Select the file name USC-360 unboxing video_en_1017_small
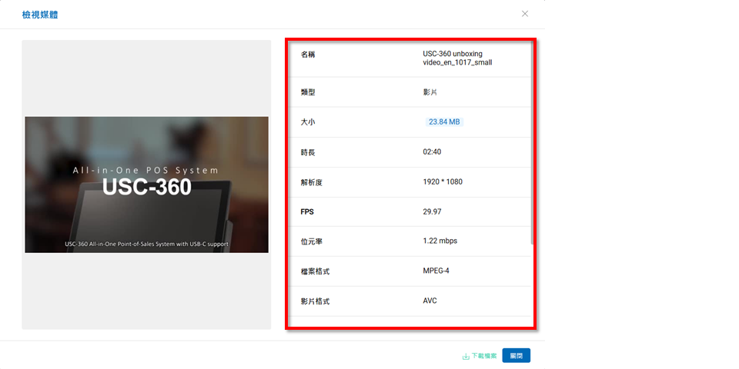 click(x=457, y=58)
